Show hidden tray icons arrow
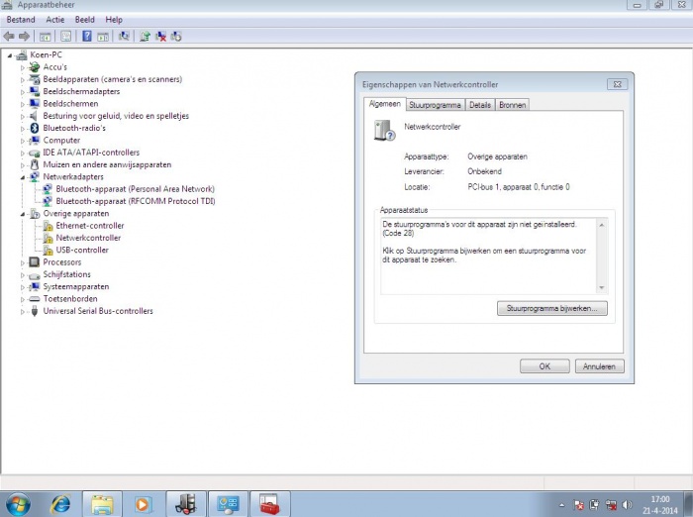Screen dimensions: 693x517 [561, 504]
